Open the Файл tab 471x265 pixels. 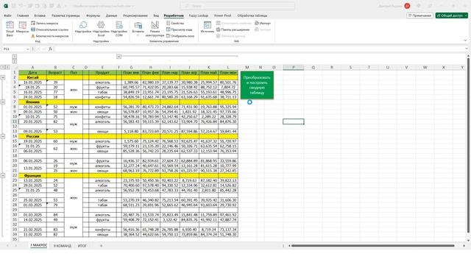[7, 15]
